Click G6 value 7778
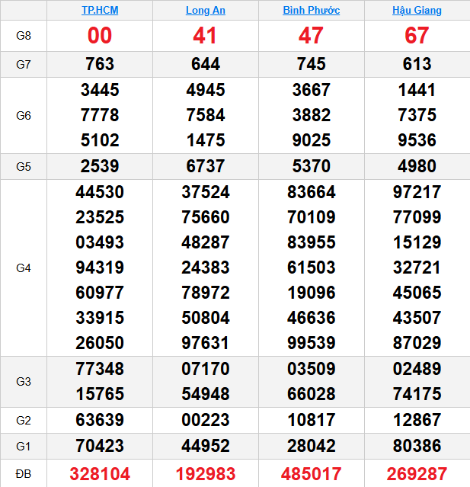 coord(100,115)
